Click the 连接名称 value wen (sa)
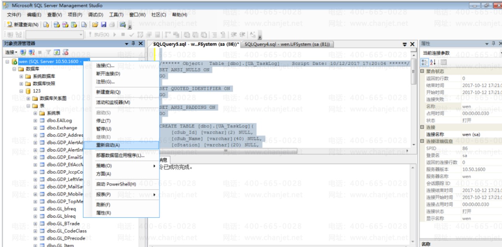Image resolution: width=502 pixels, height=247 pixels. click(471, 134)
